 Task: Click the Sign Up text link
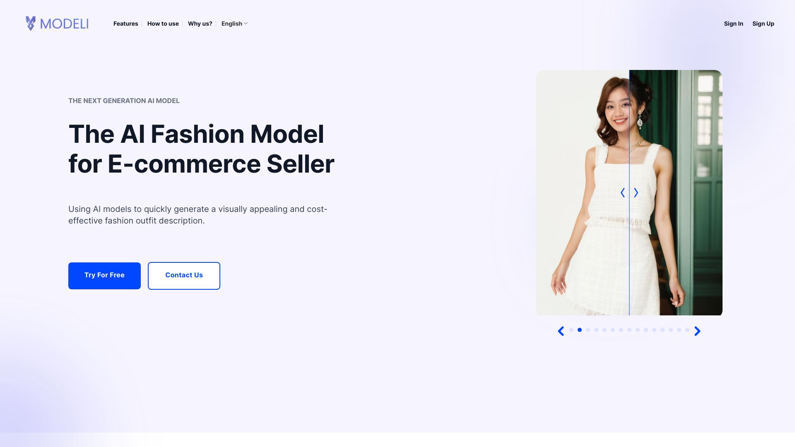pos(763,24)
